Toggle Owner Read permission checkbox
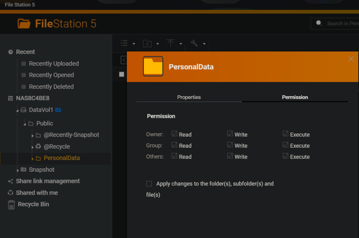 tap(174, 134)
